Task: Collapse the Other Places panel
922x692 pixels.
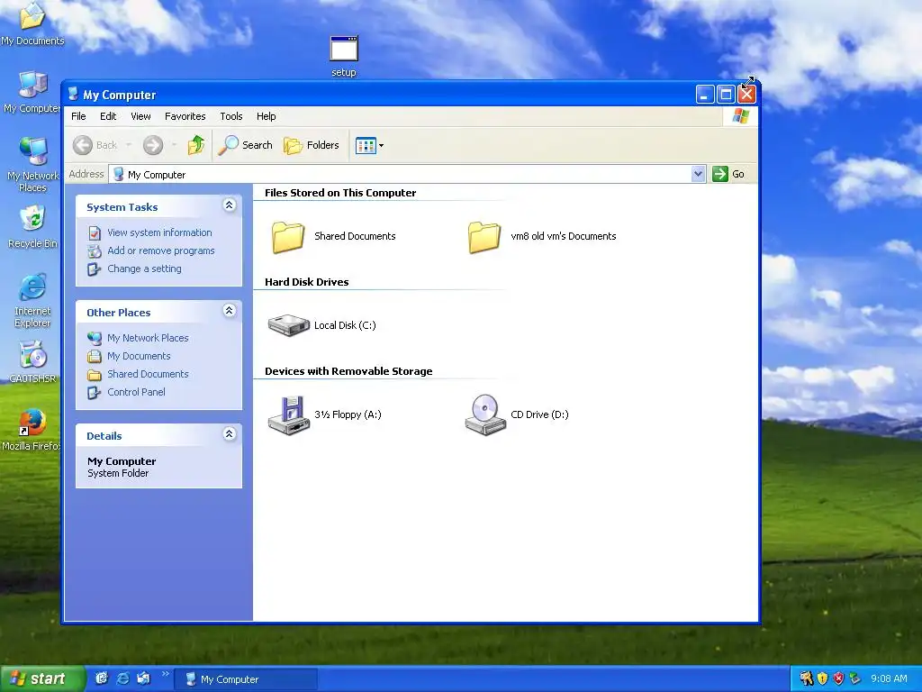Action: (230, 310)
